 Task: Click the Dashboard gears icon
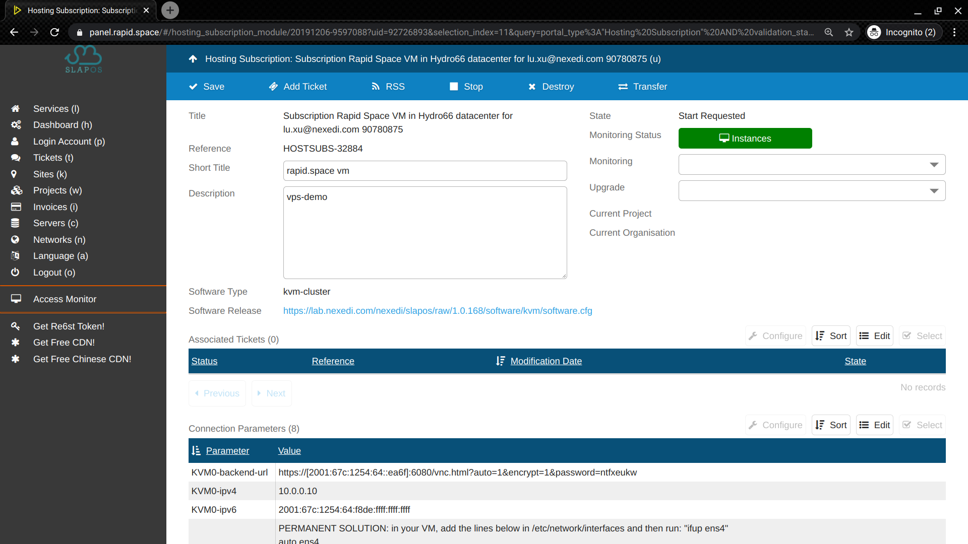pyautogui.click(x=16, y=125)
